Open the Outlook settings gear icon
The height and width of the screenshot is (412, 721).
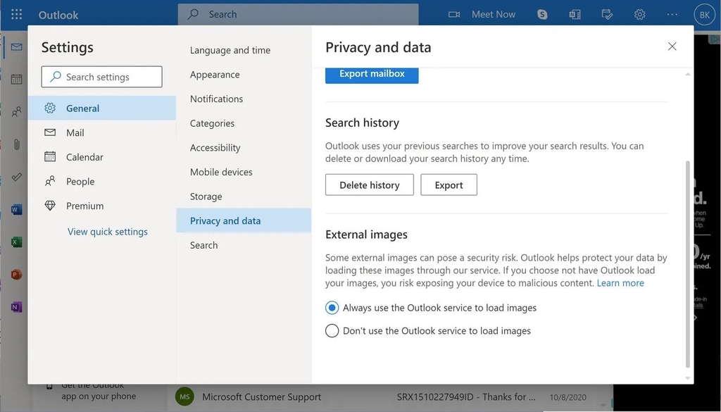(639, 14)
